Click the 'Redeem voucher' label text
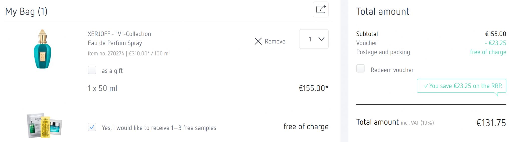Viewport: 513px width, 142px height. [392, 70]
